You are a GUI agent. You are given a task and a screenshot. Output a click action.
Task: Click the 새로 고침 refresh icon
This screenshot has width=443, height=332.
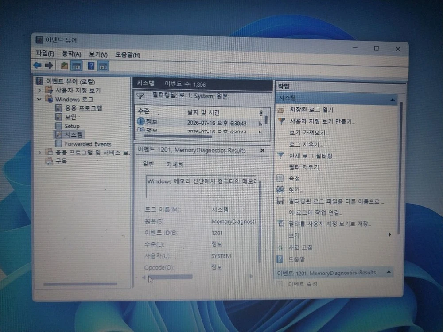(280, 247)
